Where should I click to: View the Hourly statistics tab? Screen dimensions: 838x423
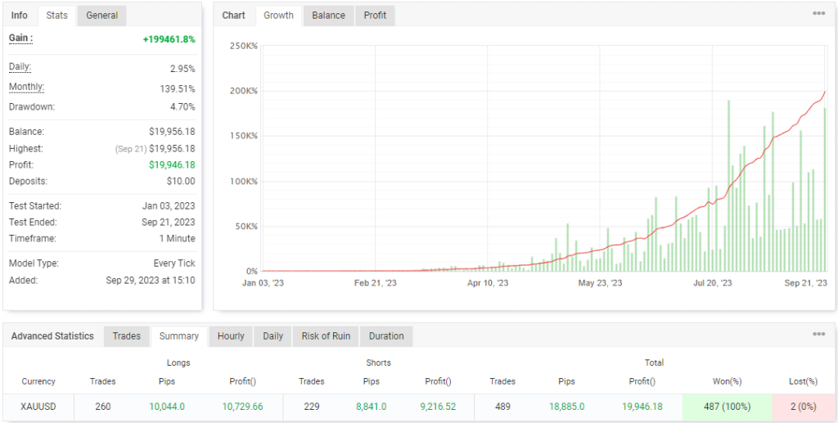[x=231, y=336]
